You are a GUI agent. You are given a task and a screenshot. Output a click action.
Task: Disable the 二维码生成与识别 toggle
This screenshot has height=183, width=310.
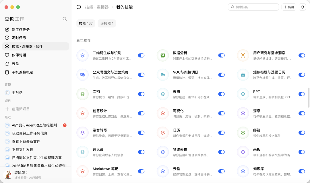[x=141, y=55]
